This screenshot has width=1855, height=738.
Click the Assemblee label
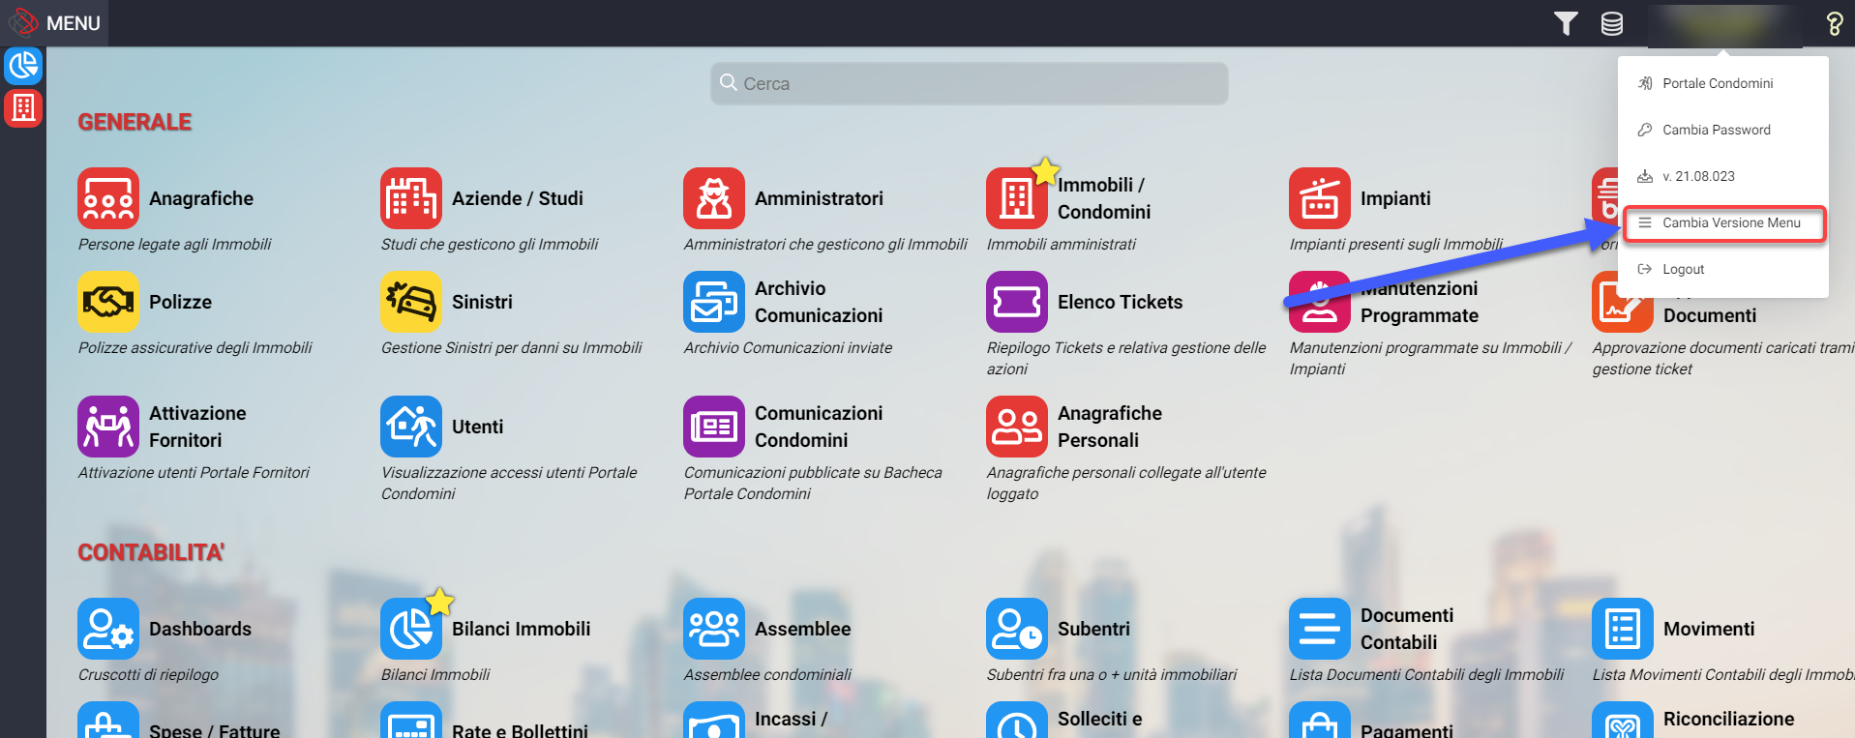coord(802,629)
